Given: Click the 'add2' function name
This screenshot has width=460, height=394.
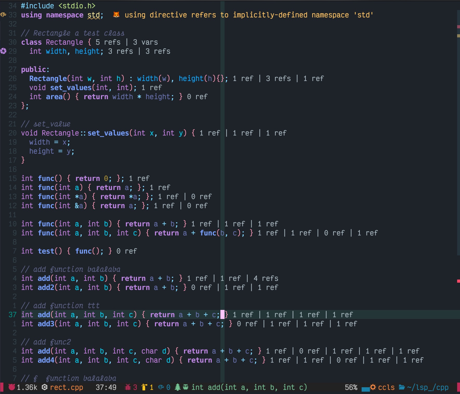Looking at the screenshot, I should tap(46, 287).
